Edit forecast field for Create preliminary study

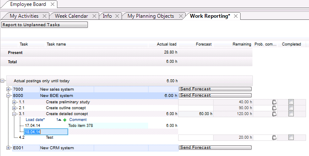196,102
